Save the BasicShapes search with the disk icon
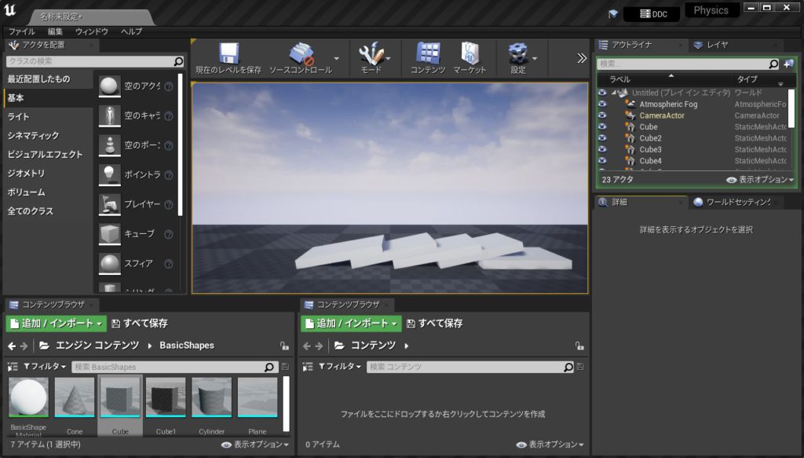804x458 pixels. (285, 367)
